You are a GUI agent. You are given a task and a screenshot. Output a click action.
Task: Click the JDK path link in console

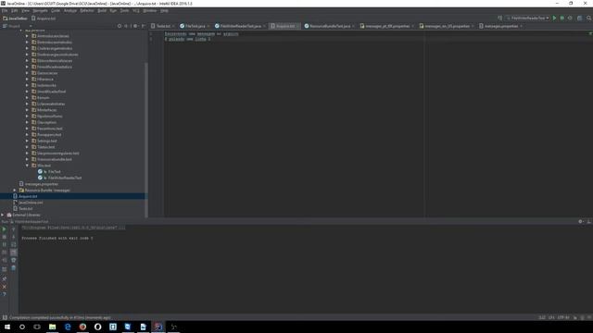click(73, 228)
